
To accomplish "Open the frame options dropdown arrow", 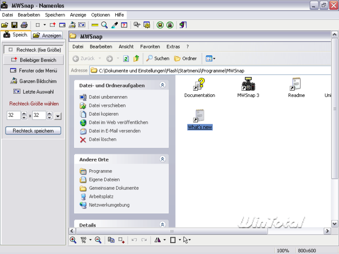I will click(x=180, y=240).
